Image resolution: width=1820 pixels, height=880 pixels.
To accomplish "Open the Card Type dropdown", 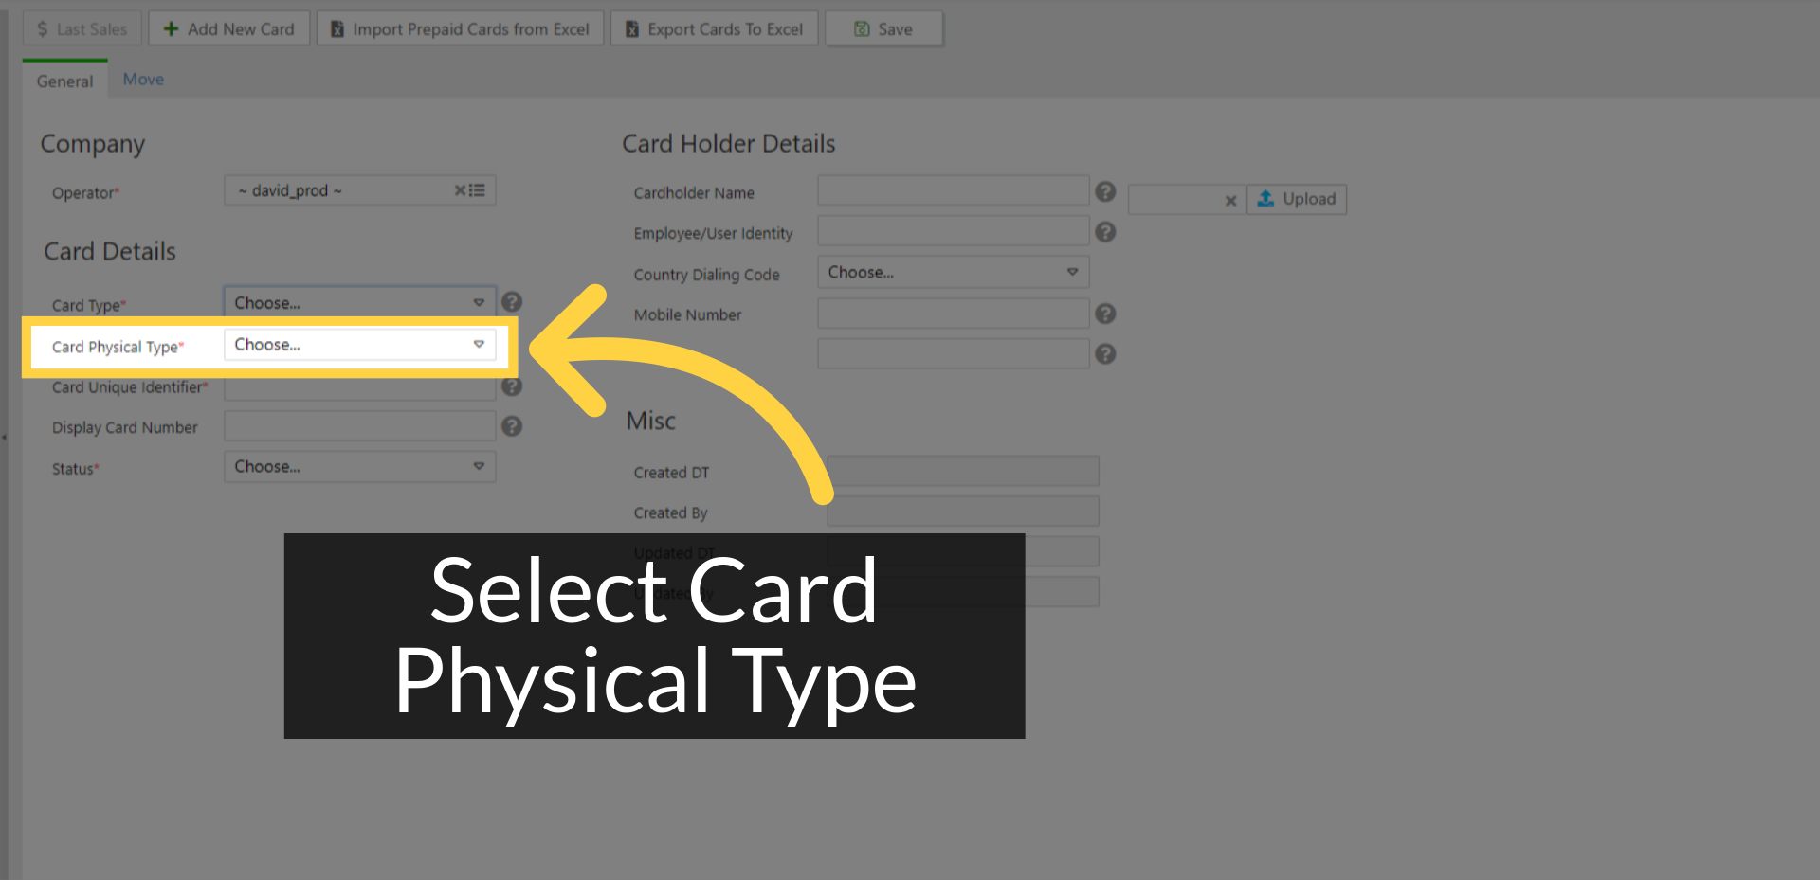I will (x=360, y=303).
